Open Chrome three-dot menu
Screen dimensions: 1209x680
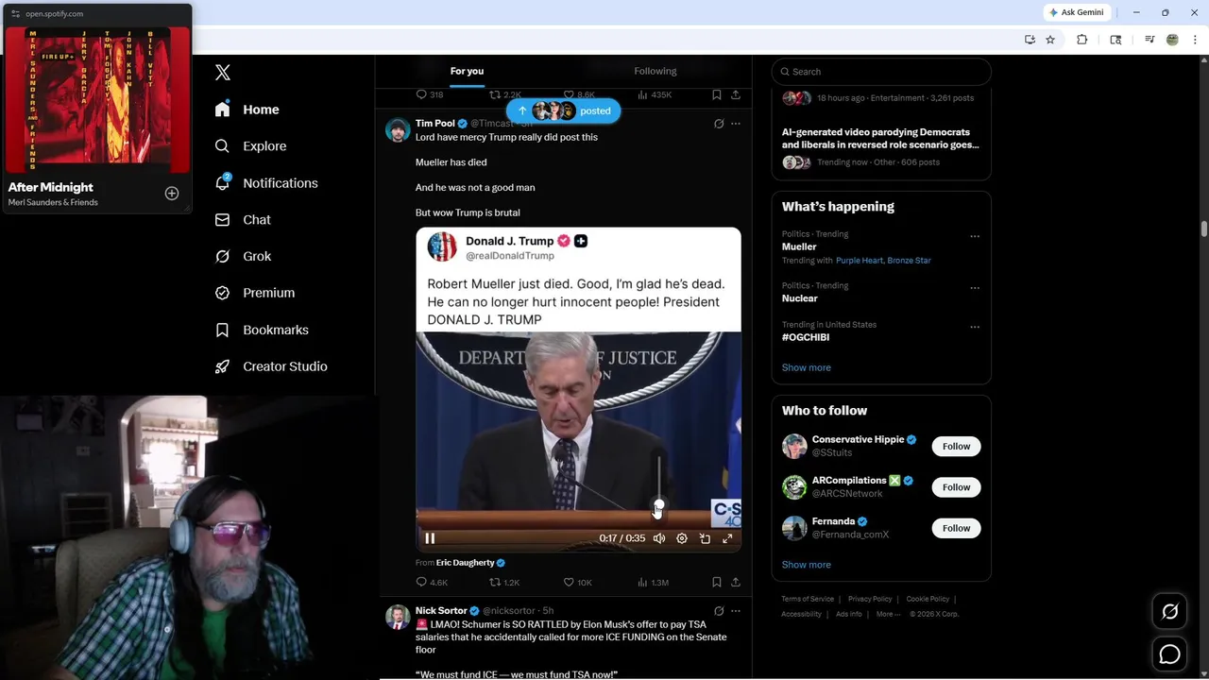(x=1196, y=40)
